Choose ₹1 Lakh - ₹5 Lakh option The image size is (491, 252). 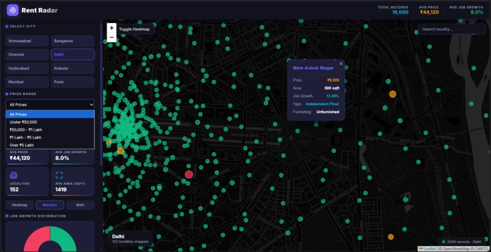point(50,138)
